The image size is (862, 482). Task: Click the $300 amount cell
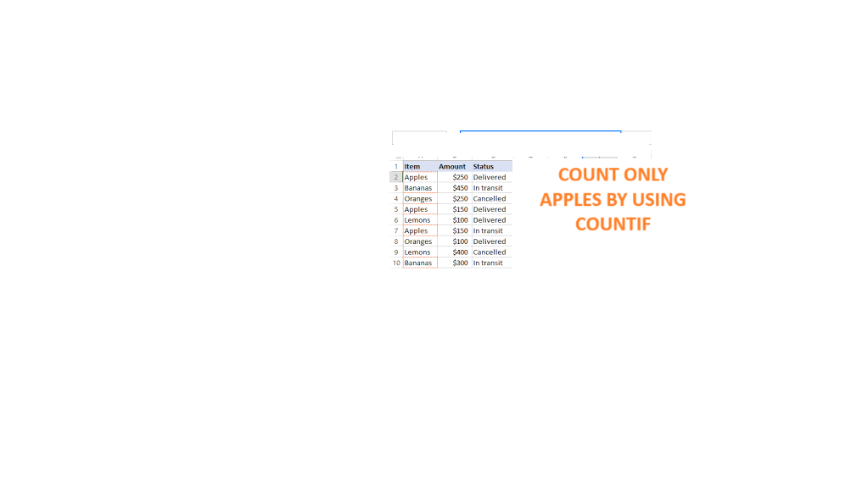pos(460,263)
